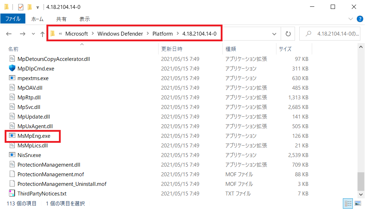Click the MpUxAgent.dll file icon
The image size is (365, 209).
pyautogui.click(x=12, y=126)
